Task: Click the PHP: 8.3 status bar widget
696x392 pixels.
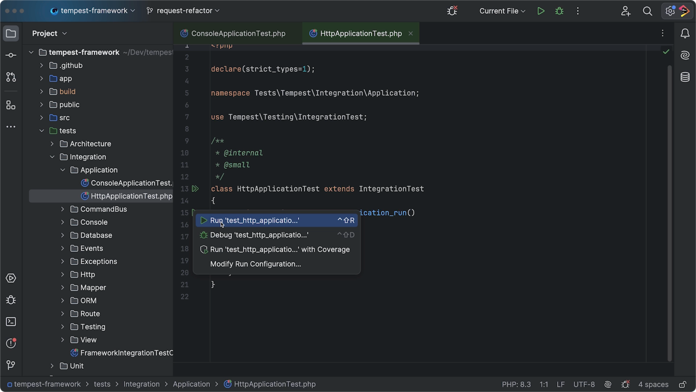Action: point(516,384)
